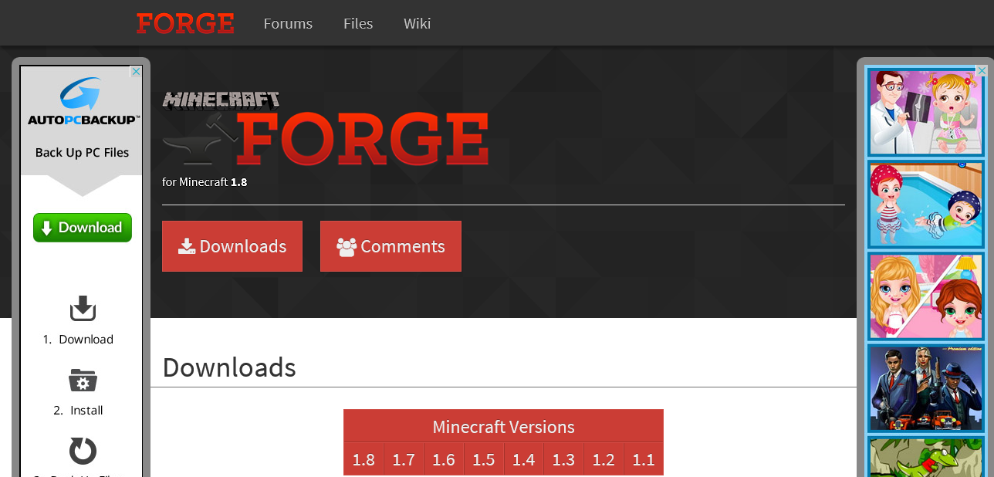Select Minecraft version 1.3
994x477 pixels.
[x=563, y=459]
